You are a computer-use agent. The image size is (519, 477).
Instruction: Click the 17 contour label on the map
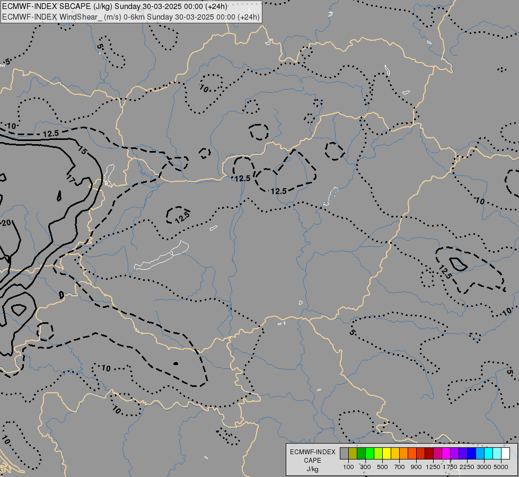tap(71, 179)
